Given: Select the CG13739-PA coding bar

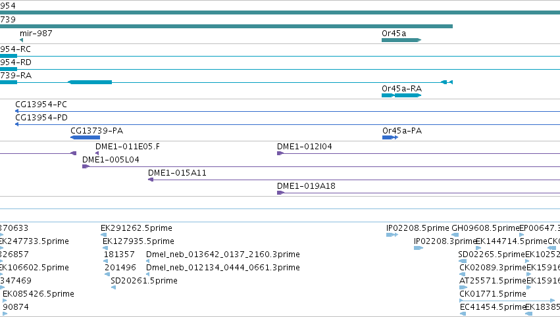Looking at the screenshot, I should tap(85, 137).
